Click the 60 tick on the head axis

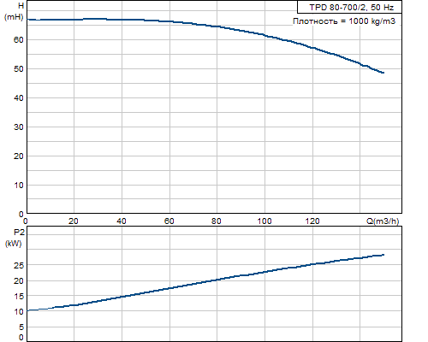point(18,40)
